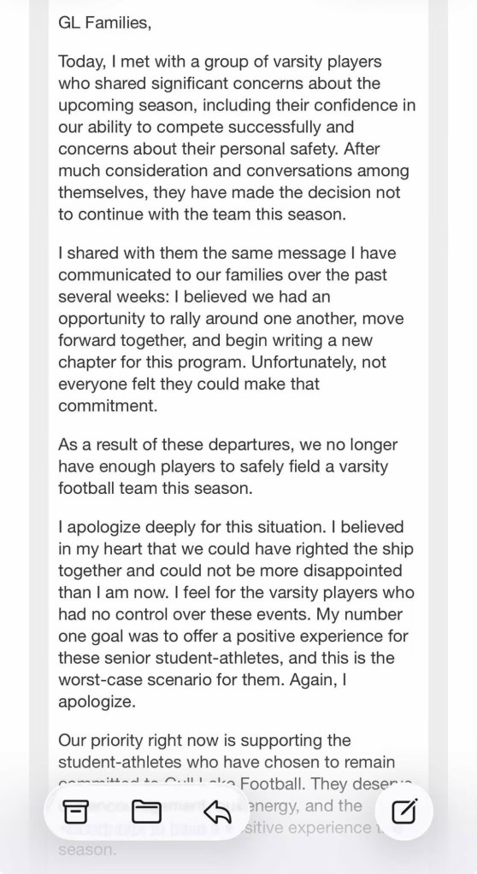The height and width of the screenshot is (874, 477).
Task: Tap the reply arrow icon
Action: [218, 812]
